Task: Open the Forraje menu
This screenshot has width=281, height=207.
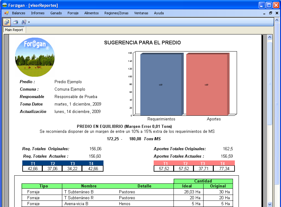Action: tap(73, 13)
